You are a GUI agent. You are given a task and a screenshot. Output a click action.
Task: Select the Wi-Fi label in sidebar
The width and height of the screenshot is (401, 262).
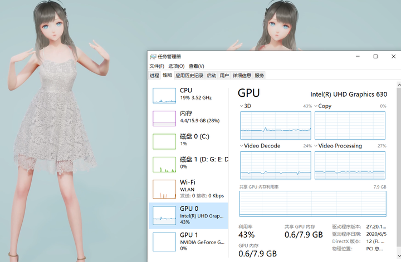tap(188, 182)
